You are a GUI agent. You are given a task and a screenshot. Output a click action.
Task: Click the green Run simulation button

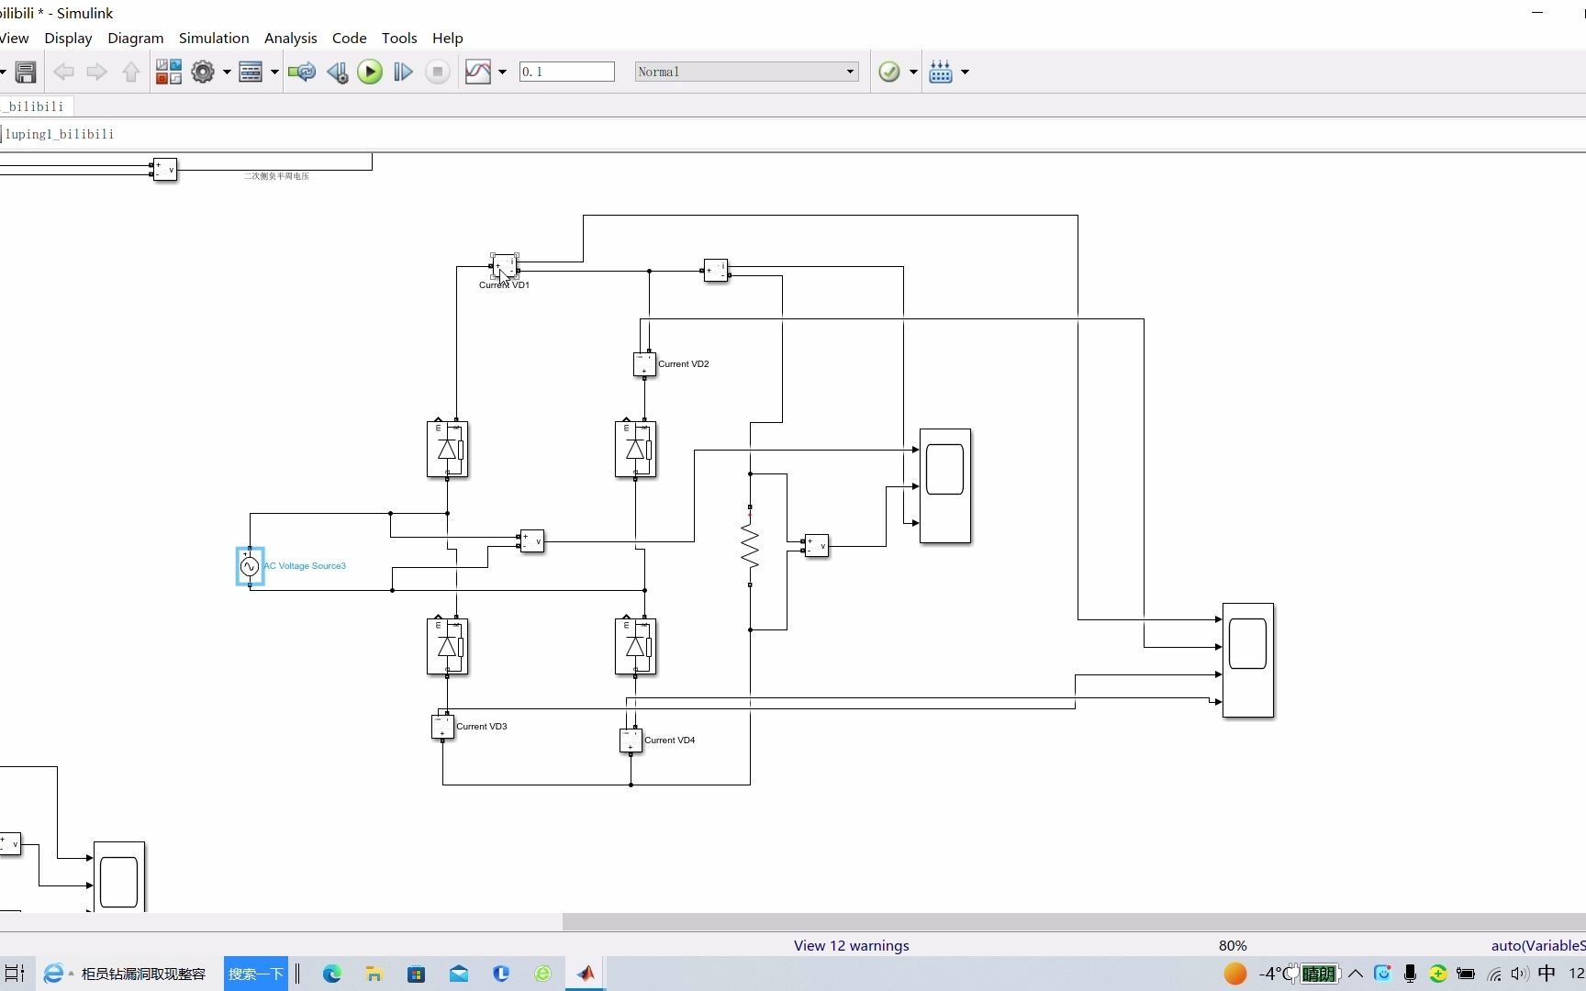370,72
